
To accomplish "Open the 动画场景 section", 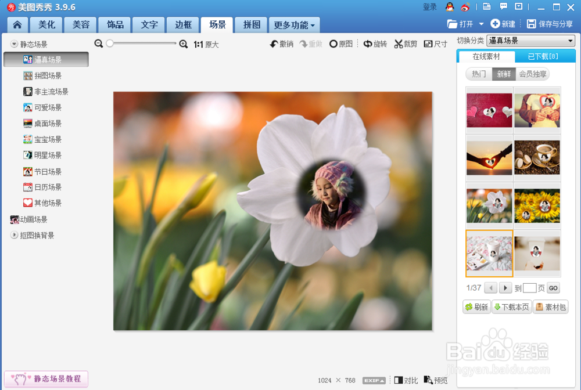I will [29, 220].
